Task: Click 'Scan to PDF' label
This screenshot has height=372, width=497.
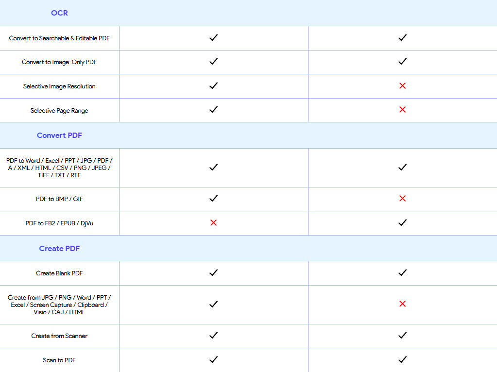Action: [x=59, y=360]
